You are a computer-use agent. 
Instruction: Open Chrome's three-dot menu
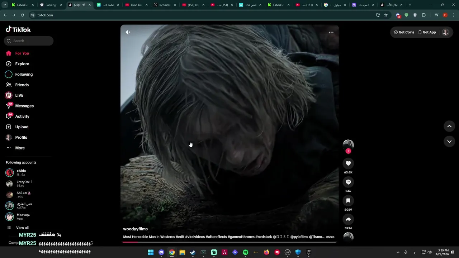pyautogui.click(x=454, y=15)
